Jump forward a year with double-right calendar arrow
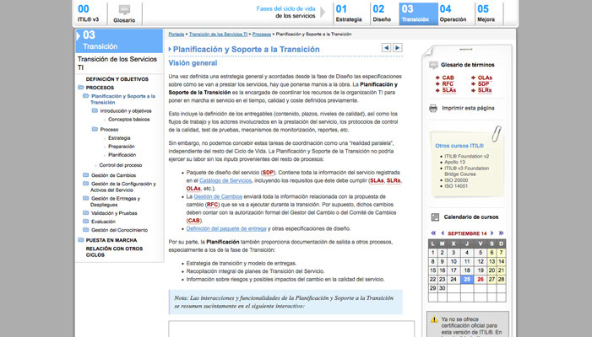This screenshot has width=592, height=337. (x=502, y=233)
